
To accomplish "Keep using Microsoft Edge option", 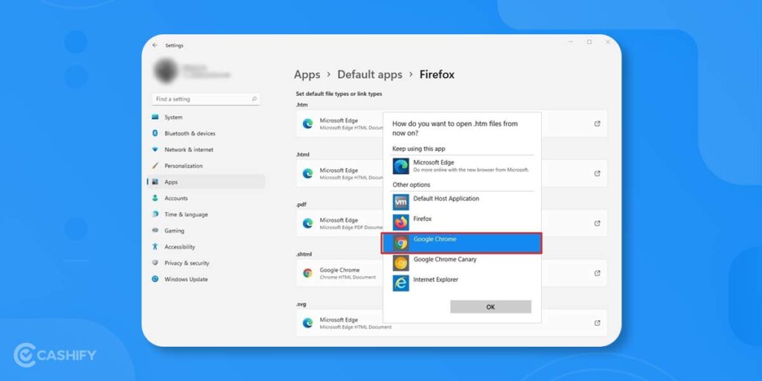I will (x=461, y=166).
